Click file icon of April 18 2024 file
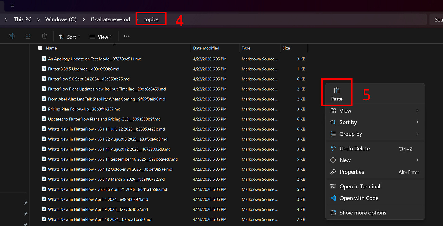This screenshot has height=226, width=443. (44, 219)
